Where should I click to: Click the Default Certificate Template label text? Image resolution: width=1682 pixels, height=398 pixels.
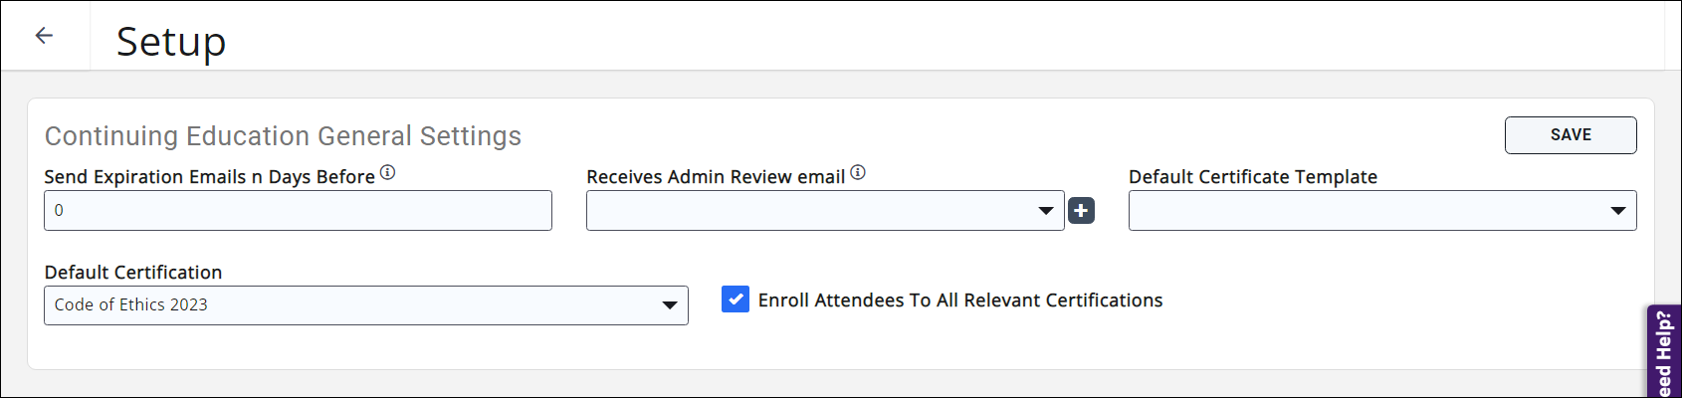[1252, 177]
